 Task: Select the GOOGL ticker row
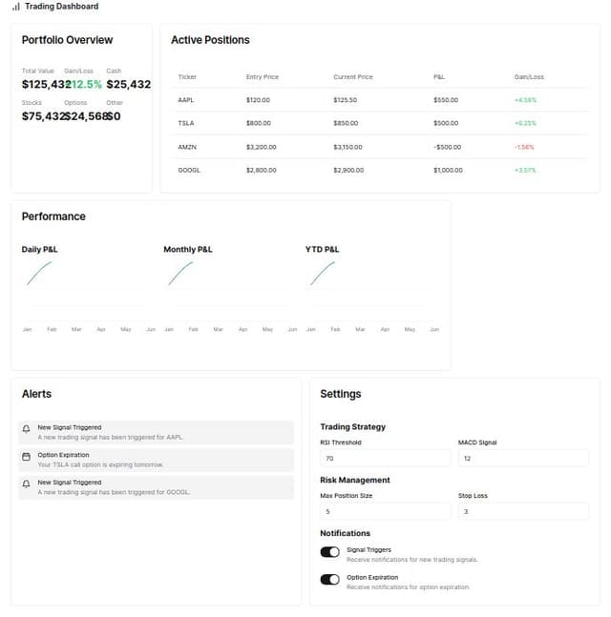click(x=380, y=170)
